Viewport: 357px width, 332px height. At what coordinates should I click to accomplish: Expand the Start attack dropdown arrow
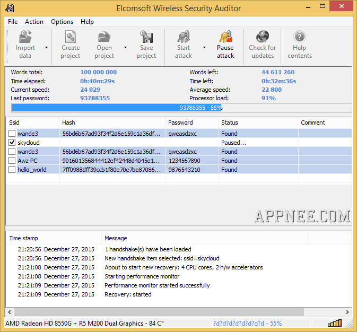pyautogui.click(x=204, y=47)
